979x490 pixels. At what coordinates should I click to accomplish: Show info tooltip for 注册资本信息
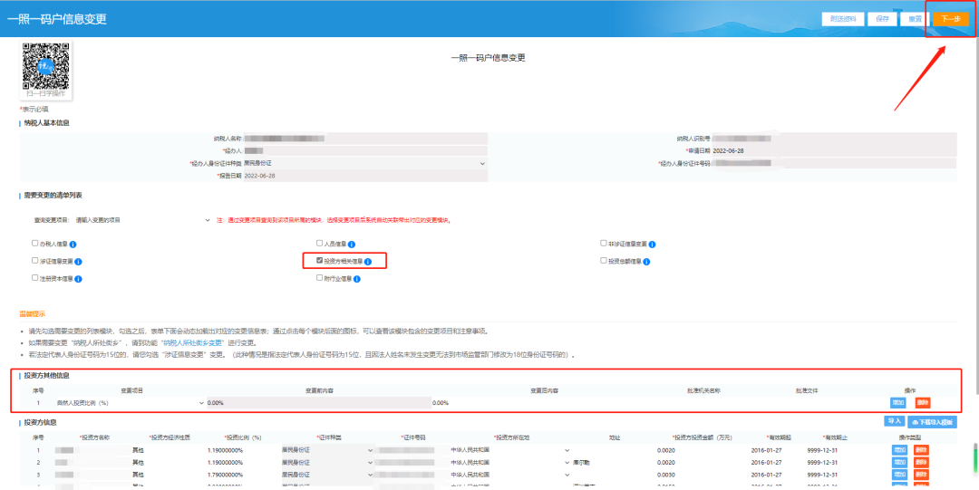tap(78, 278)
